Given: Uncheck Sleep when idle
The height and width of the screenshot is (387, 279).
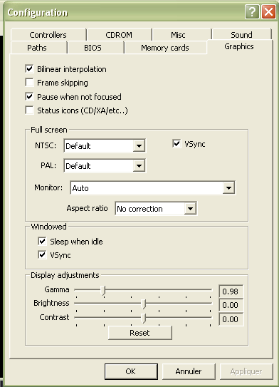Looking at the screenshot, I should coord(42,241).
